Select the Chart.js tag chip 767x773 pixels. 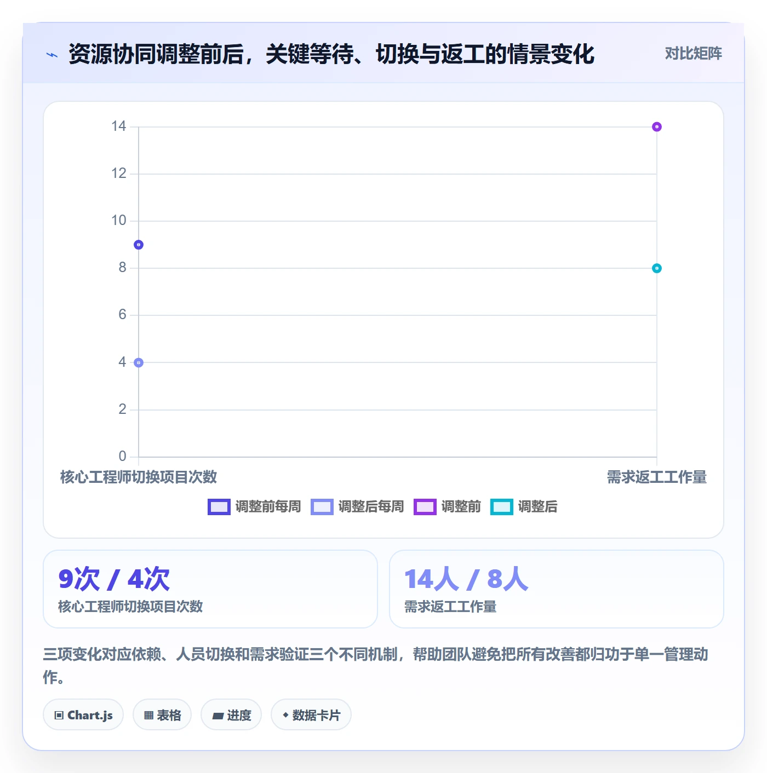(83, 715)
